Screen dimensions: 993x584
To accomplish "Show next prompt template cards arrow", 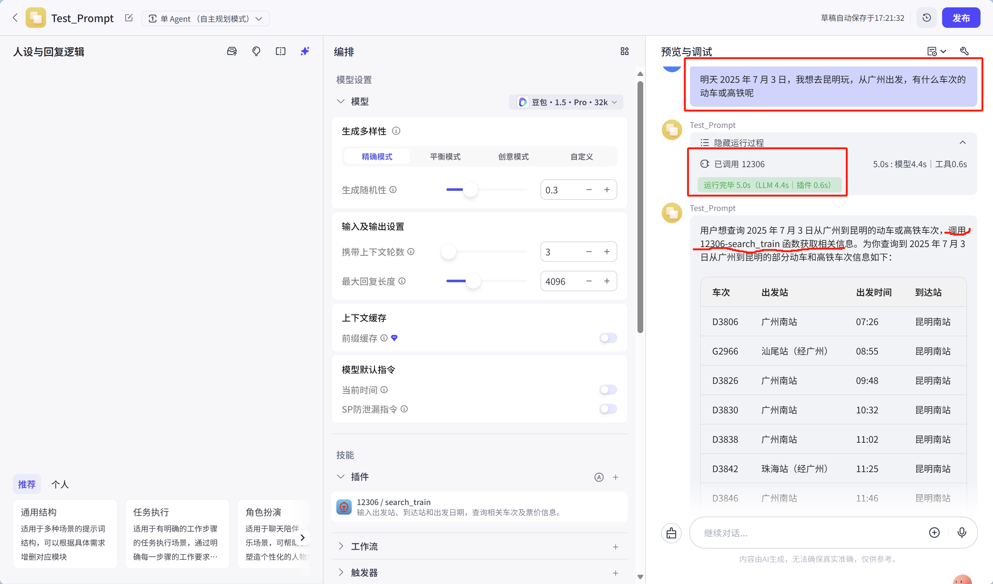I will (x=303, y=538).
